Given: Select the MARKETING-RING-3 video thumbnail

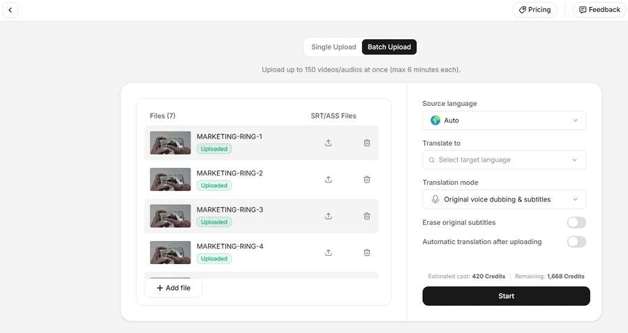Looking at the screenshot, I should coord(170,216).
